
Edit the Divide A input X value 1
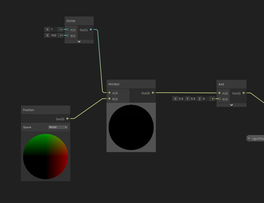coord(54,30)
